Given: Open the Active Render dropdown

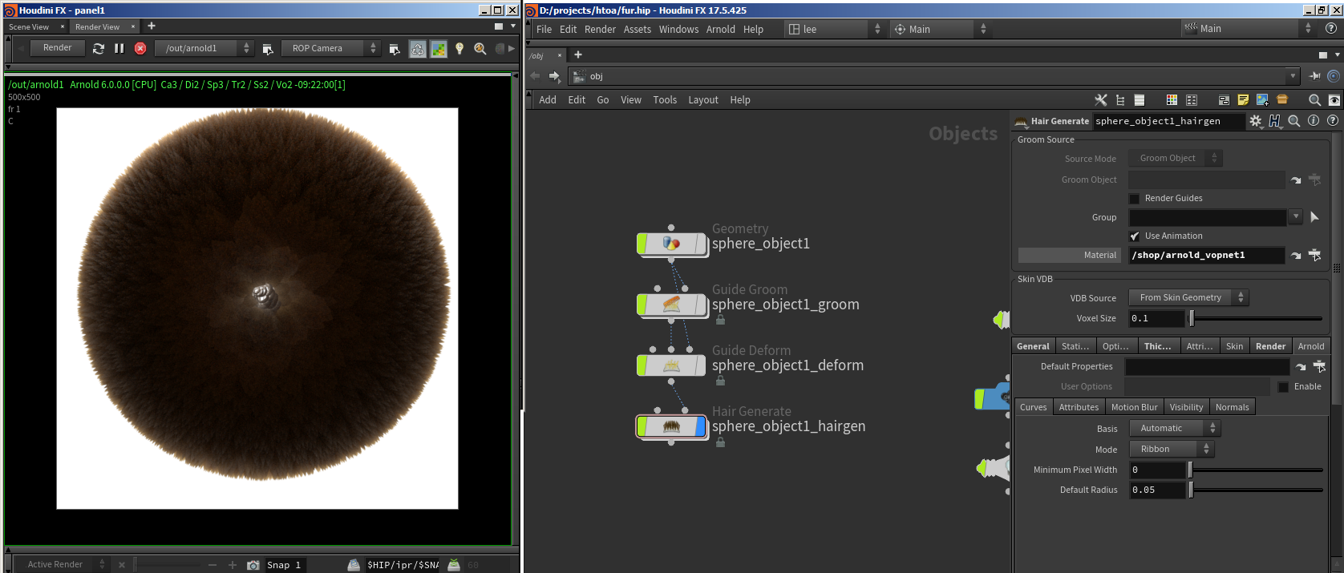Looking at the screenshot, I should (62, 565).
